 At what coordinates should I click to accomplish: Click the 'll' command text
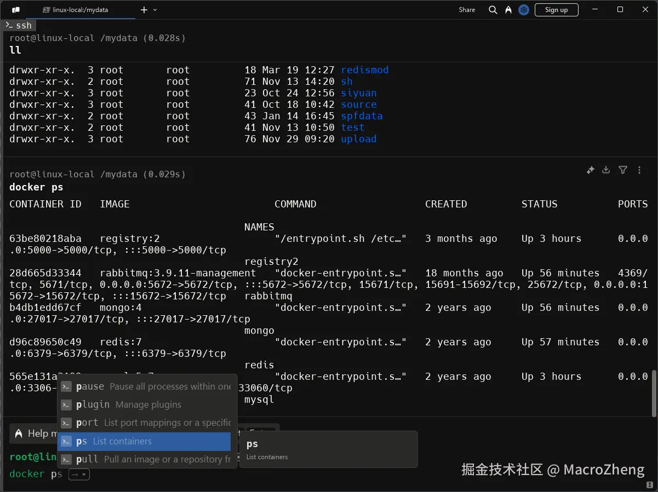coord(15,50)
